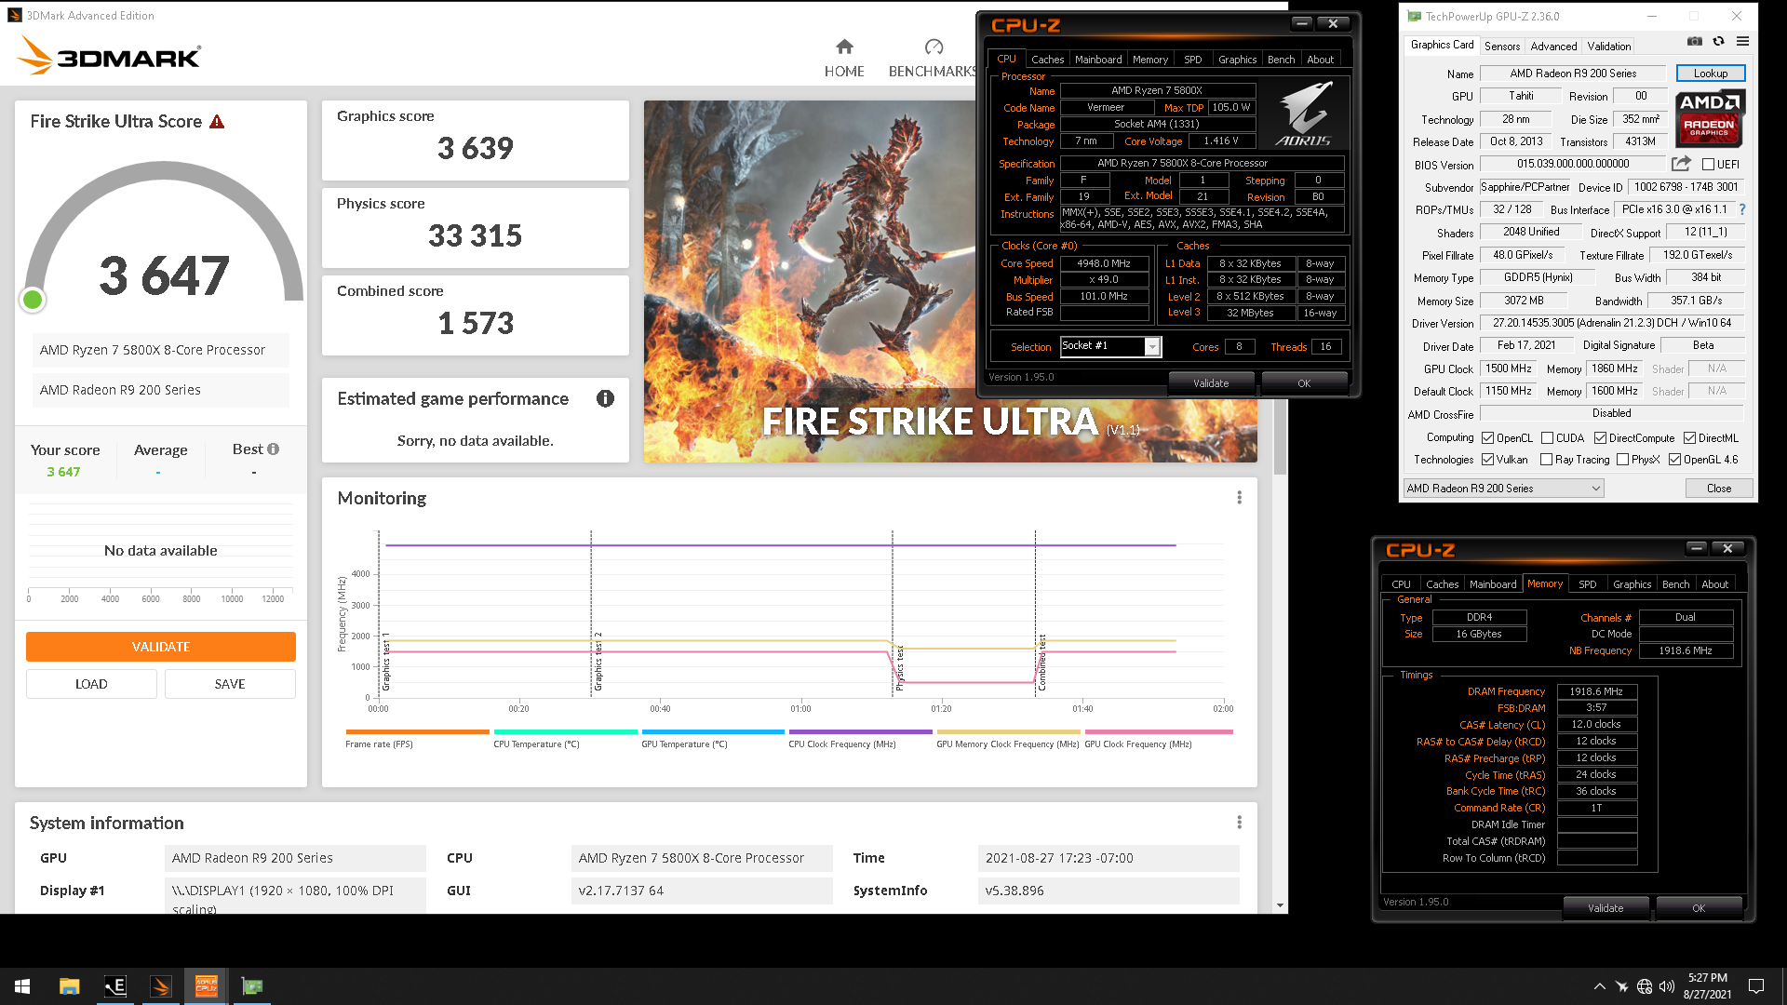Toggle the Vulkan checkbox
This screenshot has width=1787, height=1005.
pos(1487,460)
